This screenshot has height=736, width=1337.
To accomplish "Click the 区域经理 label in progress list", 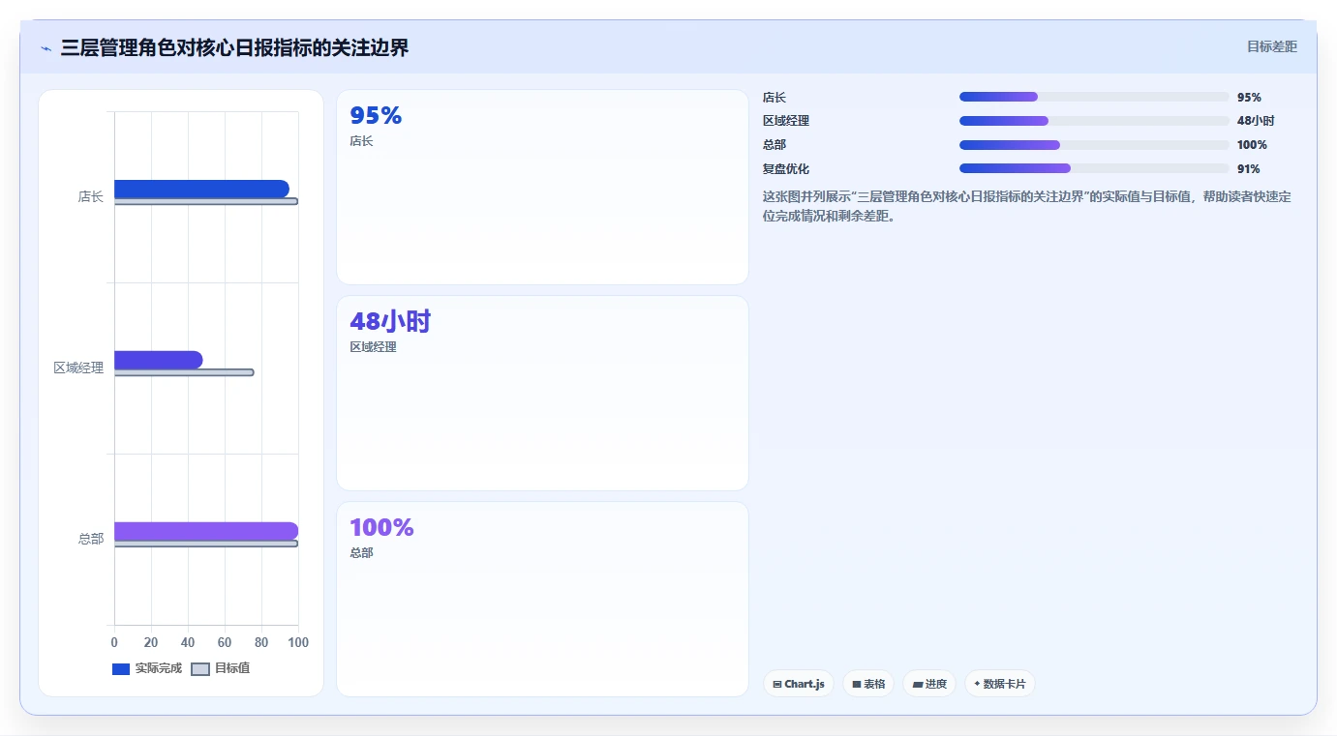I will [x=786, y=121].
